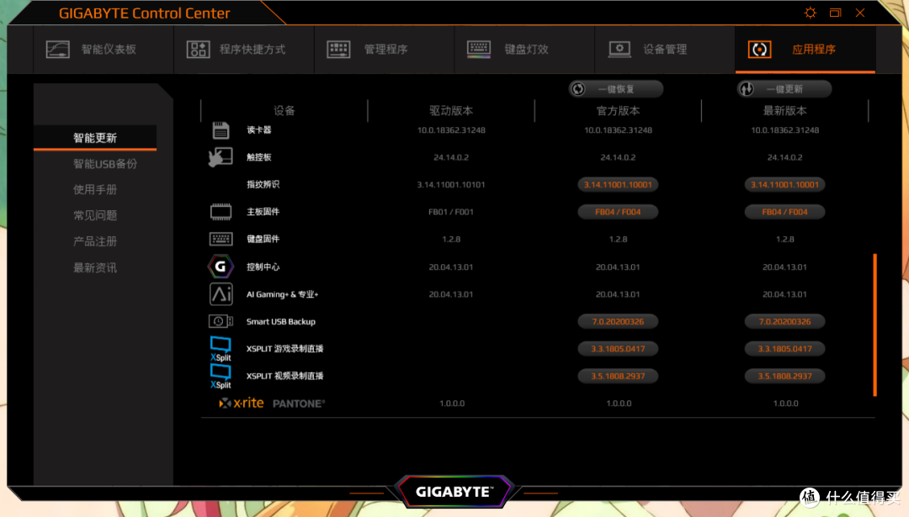Image resolution: width=909 pixels, height=517 pixels.
Task: Click the 触控板 driver version 24.14.0.2
Action: [x=451, y=157]
